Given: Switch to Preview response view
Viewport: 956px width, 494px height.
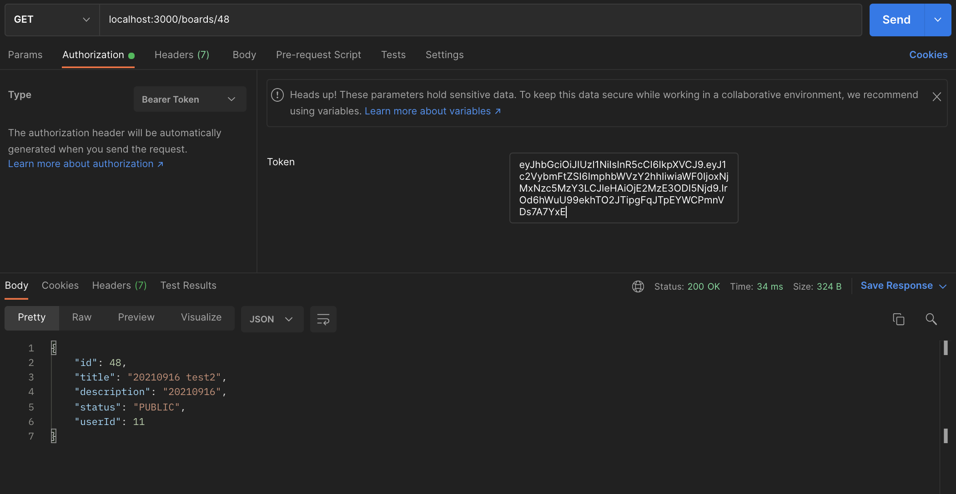Looking at the screenshot, I should click(136, 317).
